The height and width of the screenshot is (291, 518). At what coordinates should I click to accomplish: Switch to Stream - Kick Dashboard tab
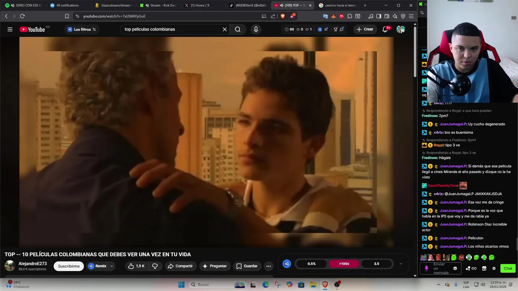(158, 5)
